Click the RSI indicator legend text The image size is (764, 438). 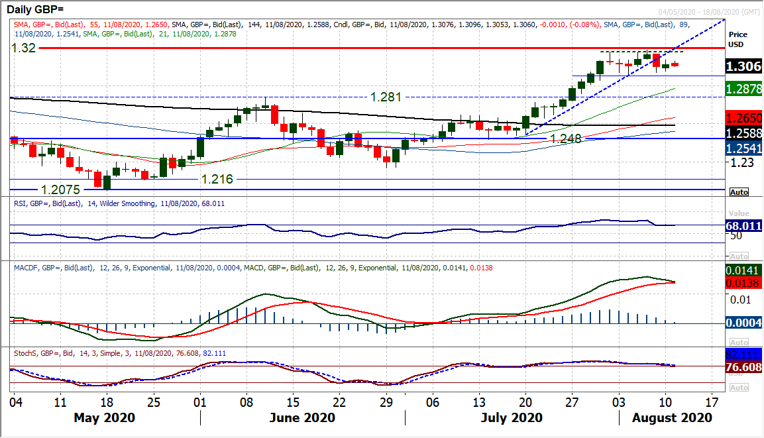coord(119,203)
